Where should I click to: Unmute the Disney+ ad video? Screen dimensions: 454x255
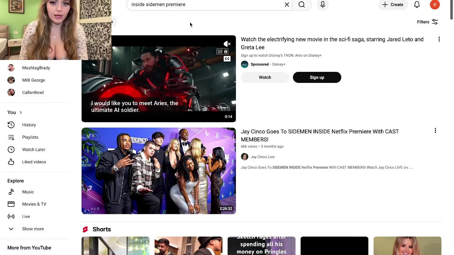click(227, 44)
